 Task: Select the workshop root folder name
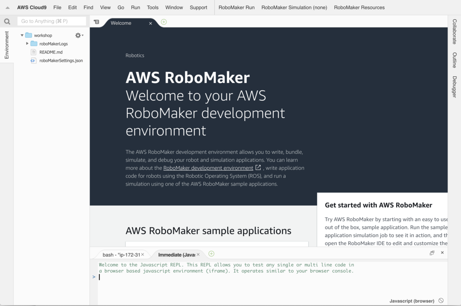tap(43, 35)
